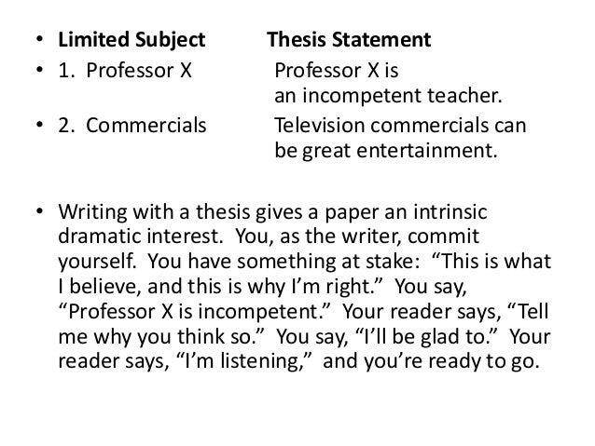Click the 'Limited Subject' heading
The width and height of the screenshot is (595, 446).
tap(131, 40)
